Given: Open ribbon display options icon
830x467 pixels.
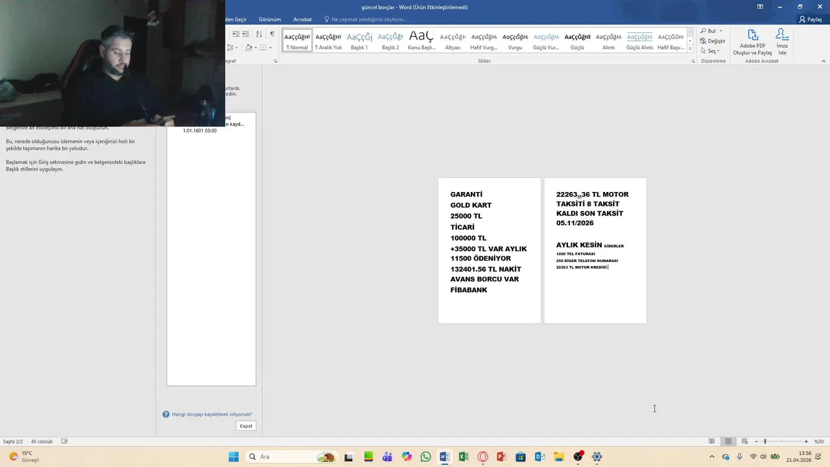Looking at the screenshot, I should pos(760,6).
